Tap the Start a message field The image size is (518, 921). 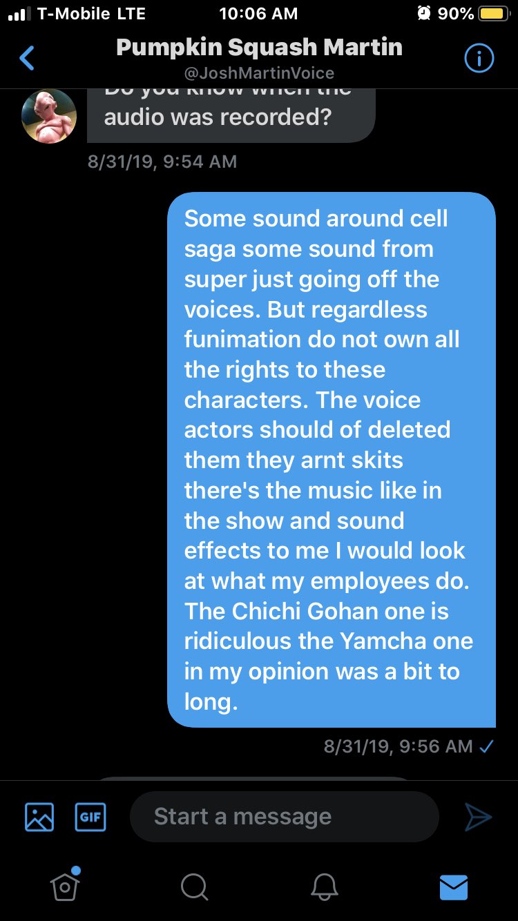coord(285,817)
